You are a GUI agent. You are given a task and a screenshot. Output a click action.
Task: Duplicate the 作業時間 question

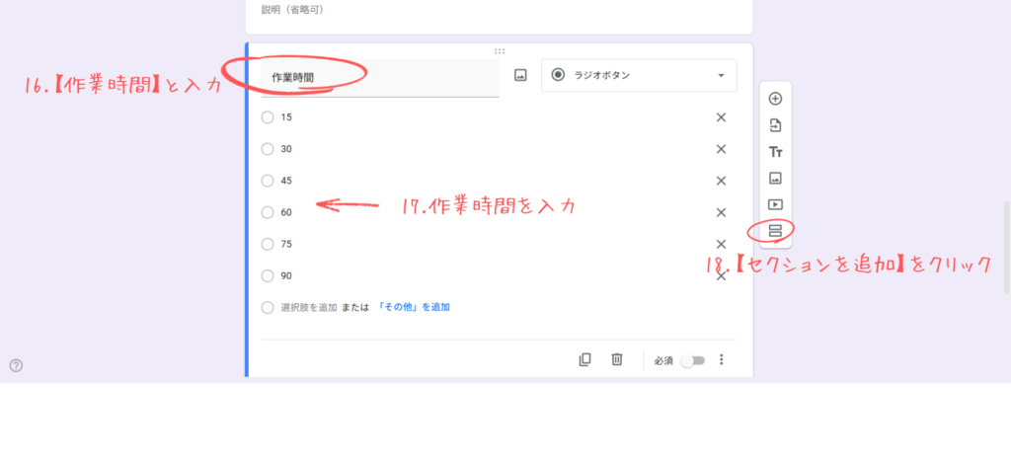tap(584, 359)
